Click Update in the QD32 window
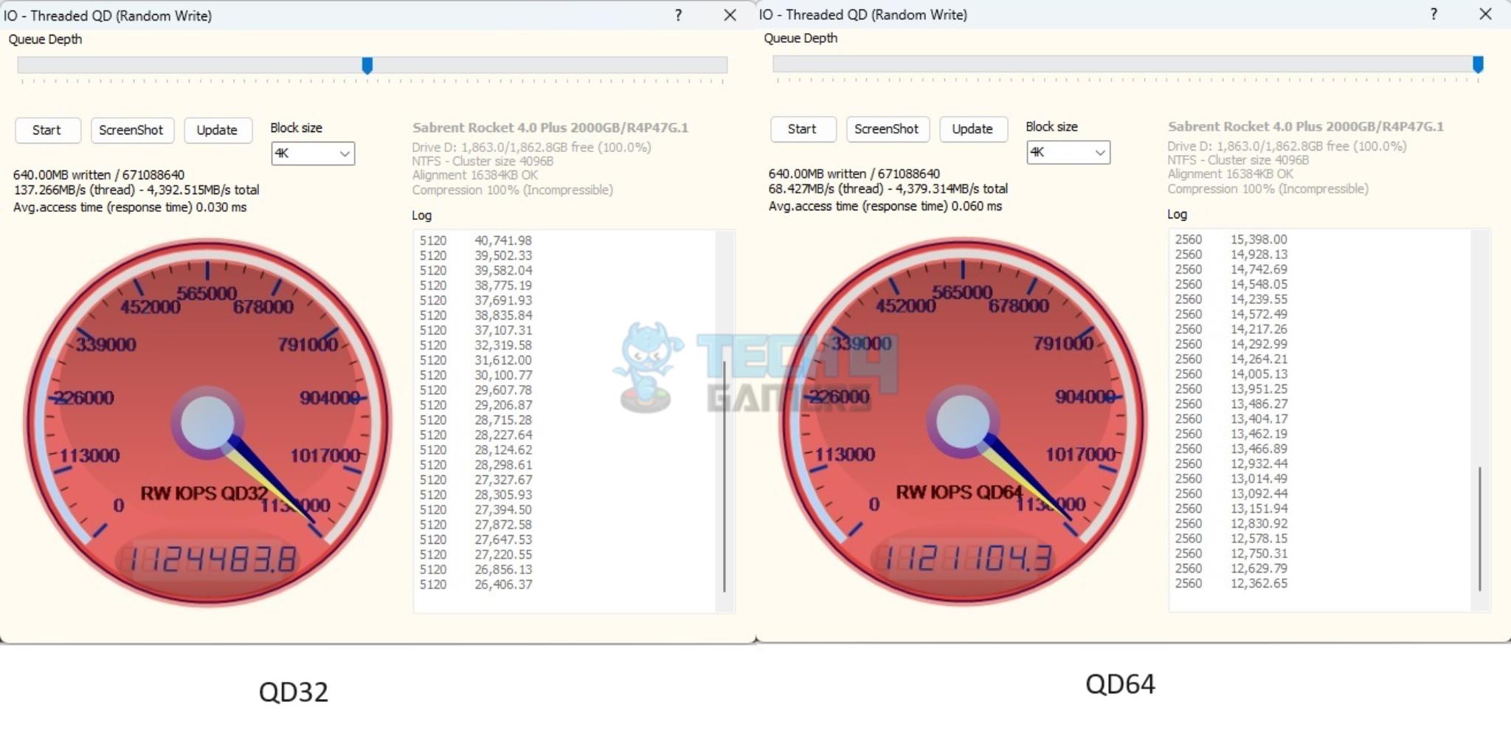 [218, 130]
